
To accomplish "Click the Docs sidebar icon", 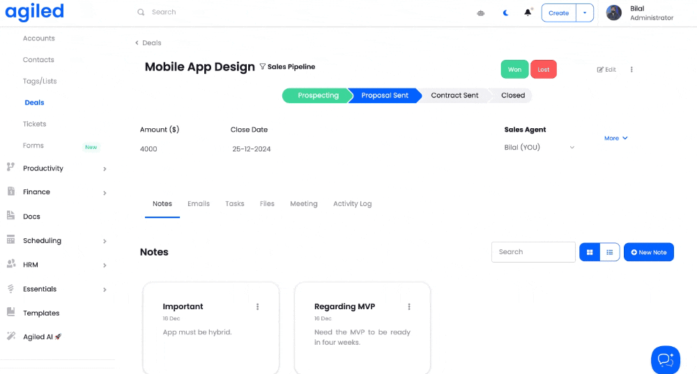I will [x=10, y=215].
